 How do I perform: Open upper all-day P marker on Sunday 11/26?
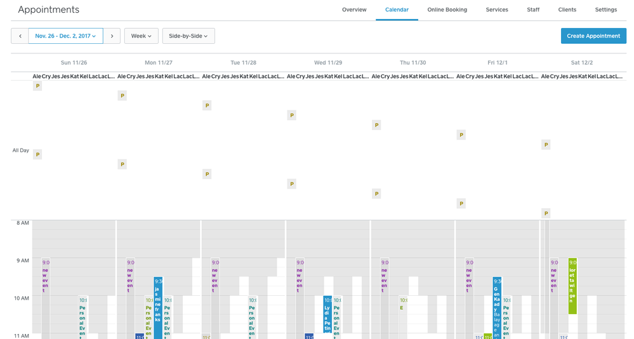point(37,86)
